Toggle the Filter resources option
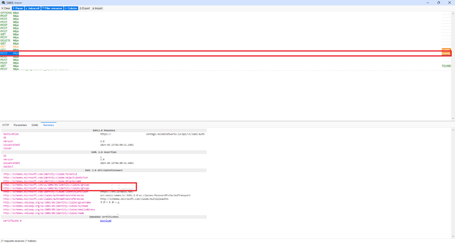The width and height of the screenshot is (455, 244). click(52, 8)
